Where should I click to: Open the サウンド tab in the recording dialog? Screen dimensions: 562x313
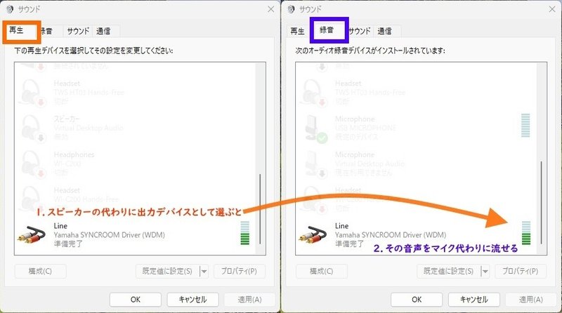pos(360,31)
